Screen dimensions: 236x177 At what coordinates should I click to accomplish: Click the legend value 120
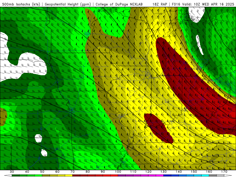coord(148,172)
